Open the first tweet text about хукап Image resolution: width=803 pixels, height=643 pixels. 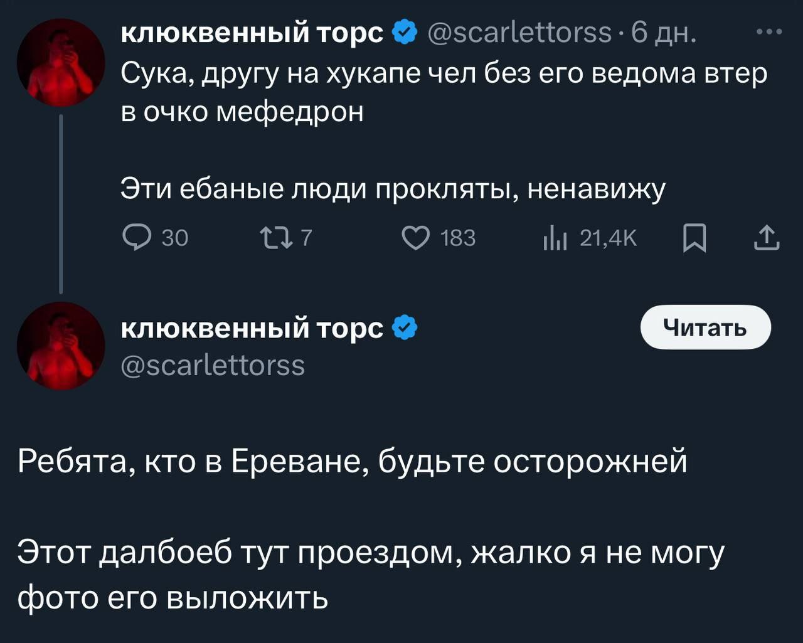444,93
